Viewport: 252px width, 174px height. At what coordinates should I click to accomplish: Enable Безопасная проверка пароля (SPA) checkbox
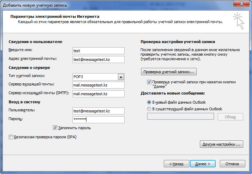tap(11, 137)
